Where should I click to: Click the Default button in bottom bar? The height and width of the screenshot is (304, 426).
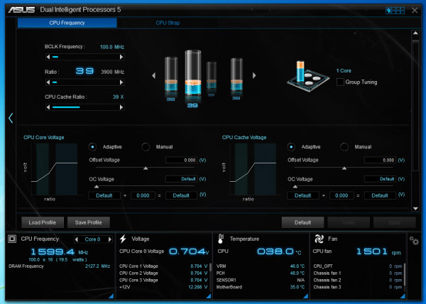302,222
